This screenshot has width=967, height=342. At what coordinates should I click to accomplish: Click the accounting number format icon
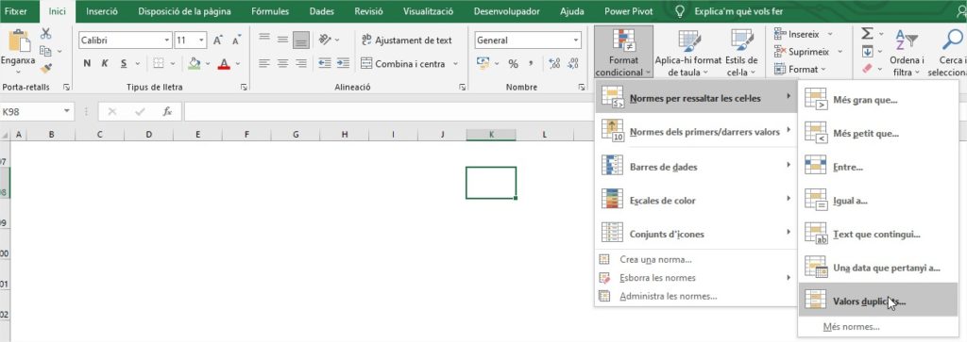tap(483, 63)
